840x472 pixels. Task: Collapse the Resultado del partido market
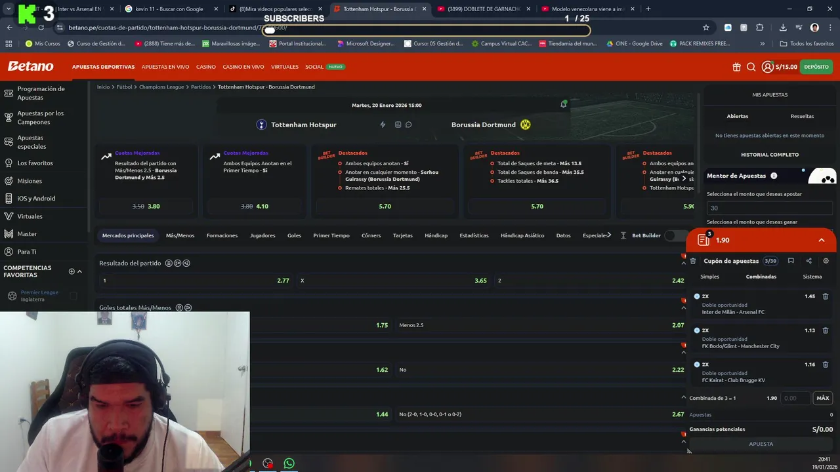point(683,263)
